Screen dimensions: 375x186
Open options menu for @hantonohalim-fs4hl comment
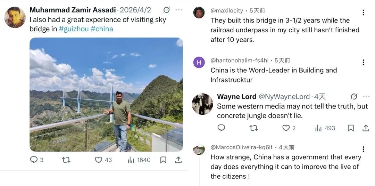[x=363, y=62]
